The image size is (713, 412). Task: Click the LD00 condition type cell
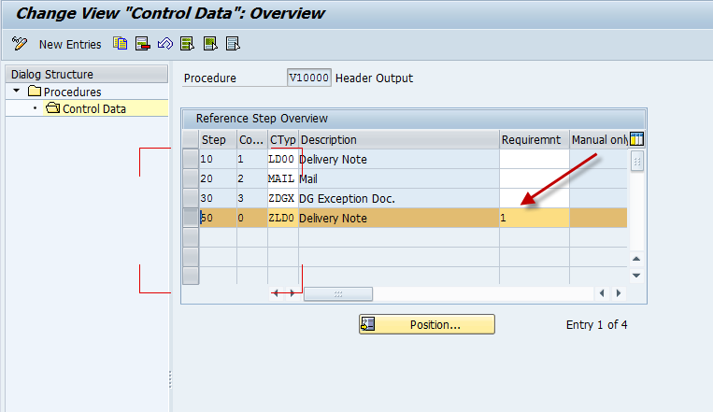click(283, 159)
